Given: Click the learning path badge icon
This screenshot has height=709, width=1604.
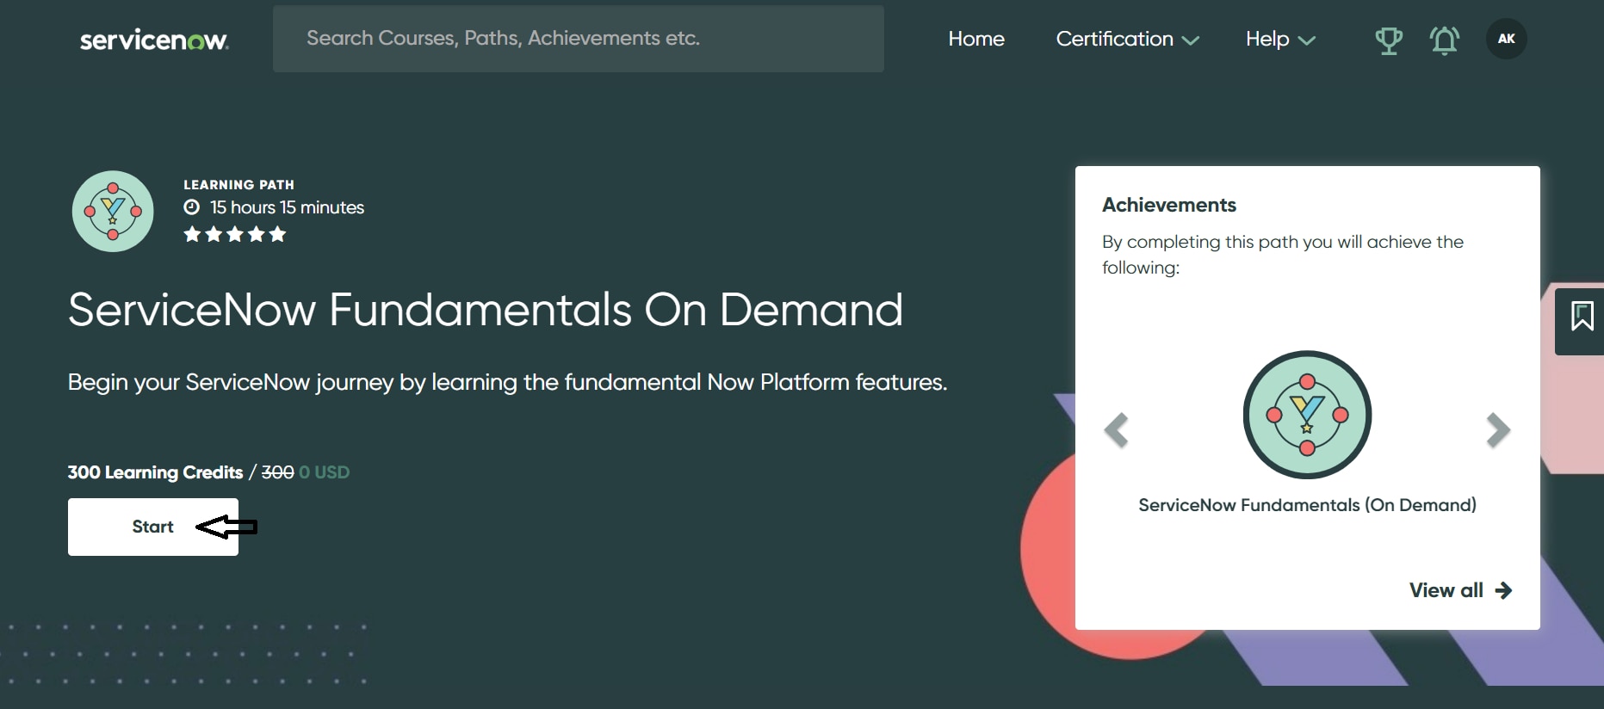Looking at the screenshot, I should (113, 212).
